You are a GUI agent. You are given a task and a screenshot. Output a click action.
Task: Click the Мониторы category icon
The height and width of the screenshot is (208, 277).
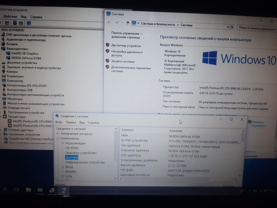pos(4,99)
